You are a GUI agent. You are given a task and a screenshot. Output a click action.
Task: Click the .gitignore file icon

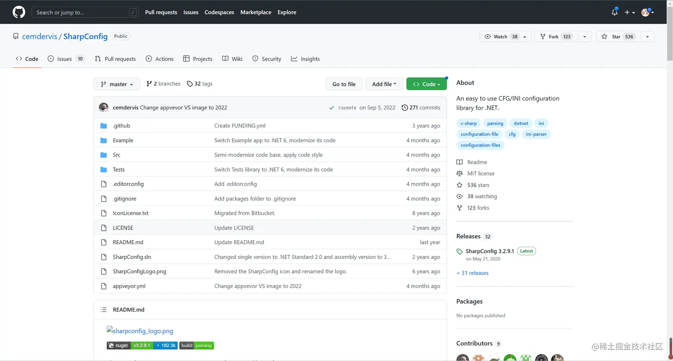104,199
